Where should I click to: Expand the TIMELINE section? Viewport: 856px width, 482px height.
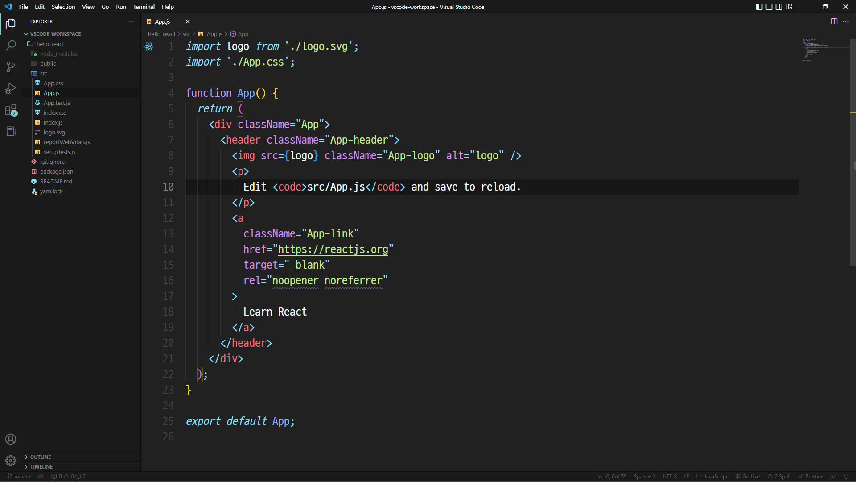coord(42,466)
